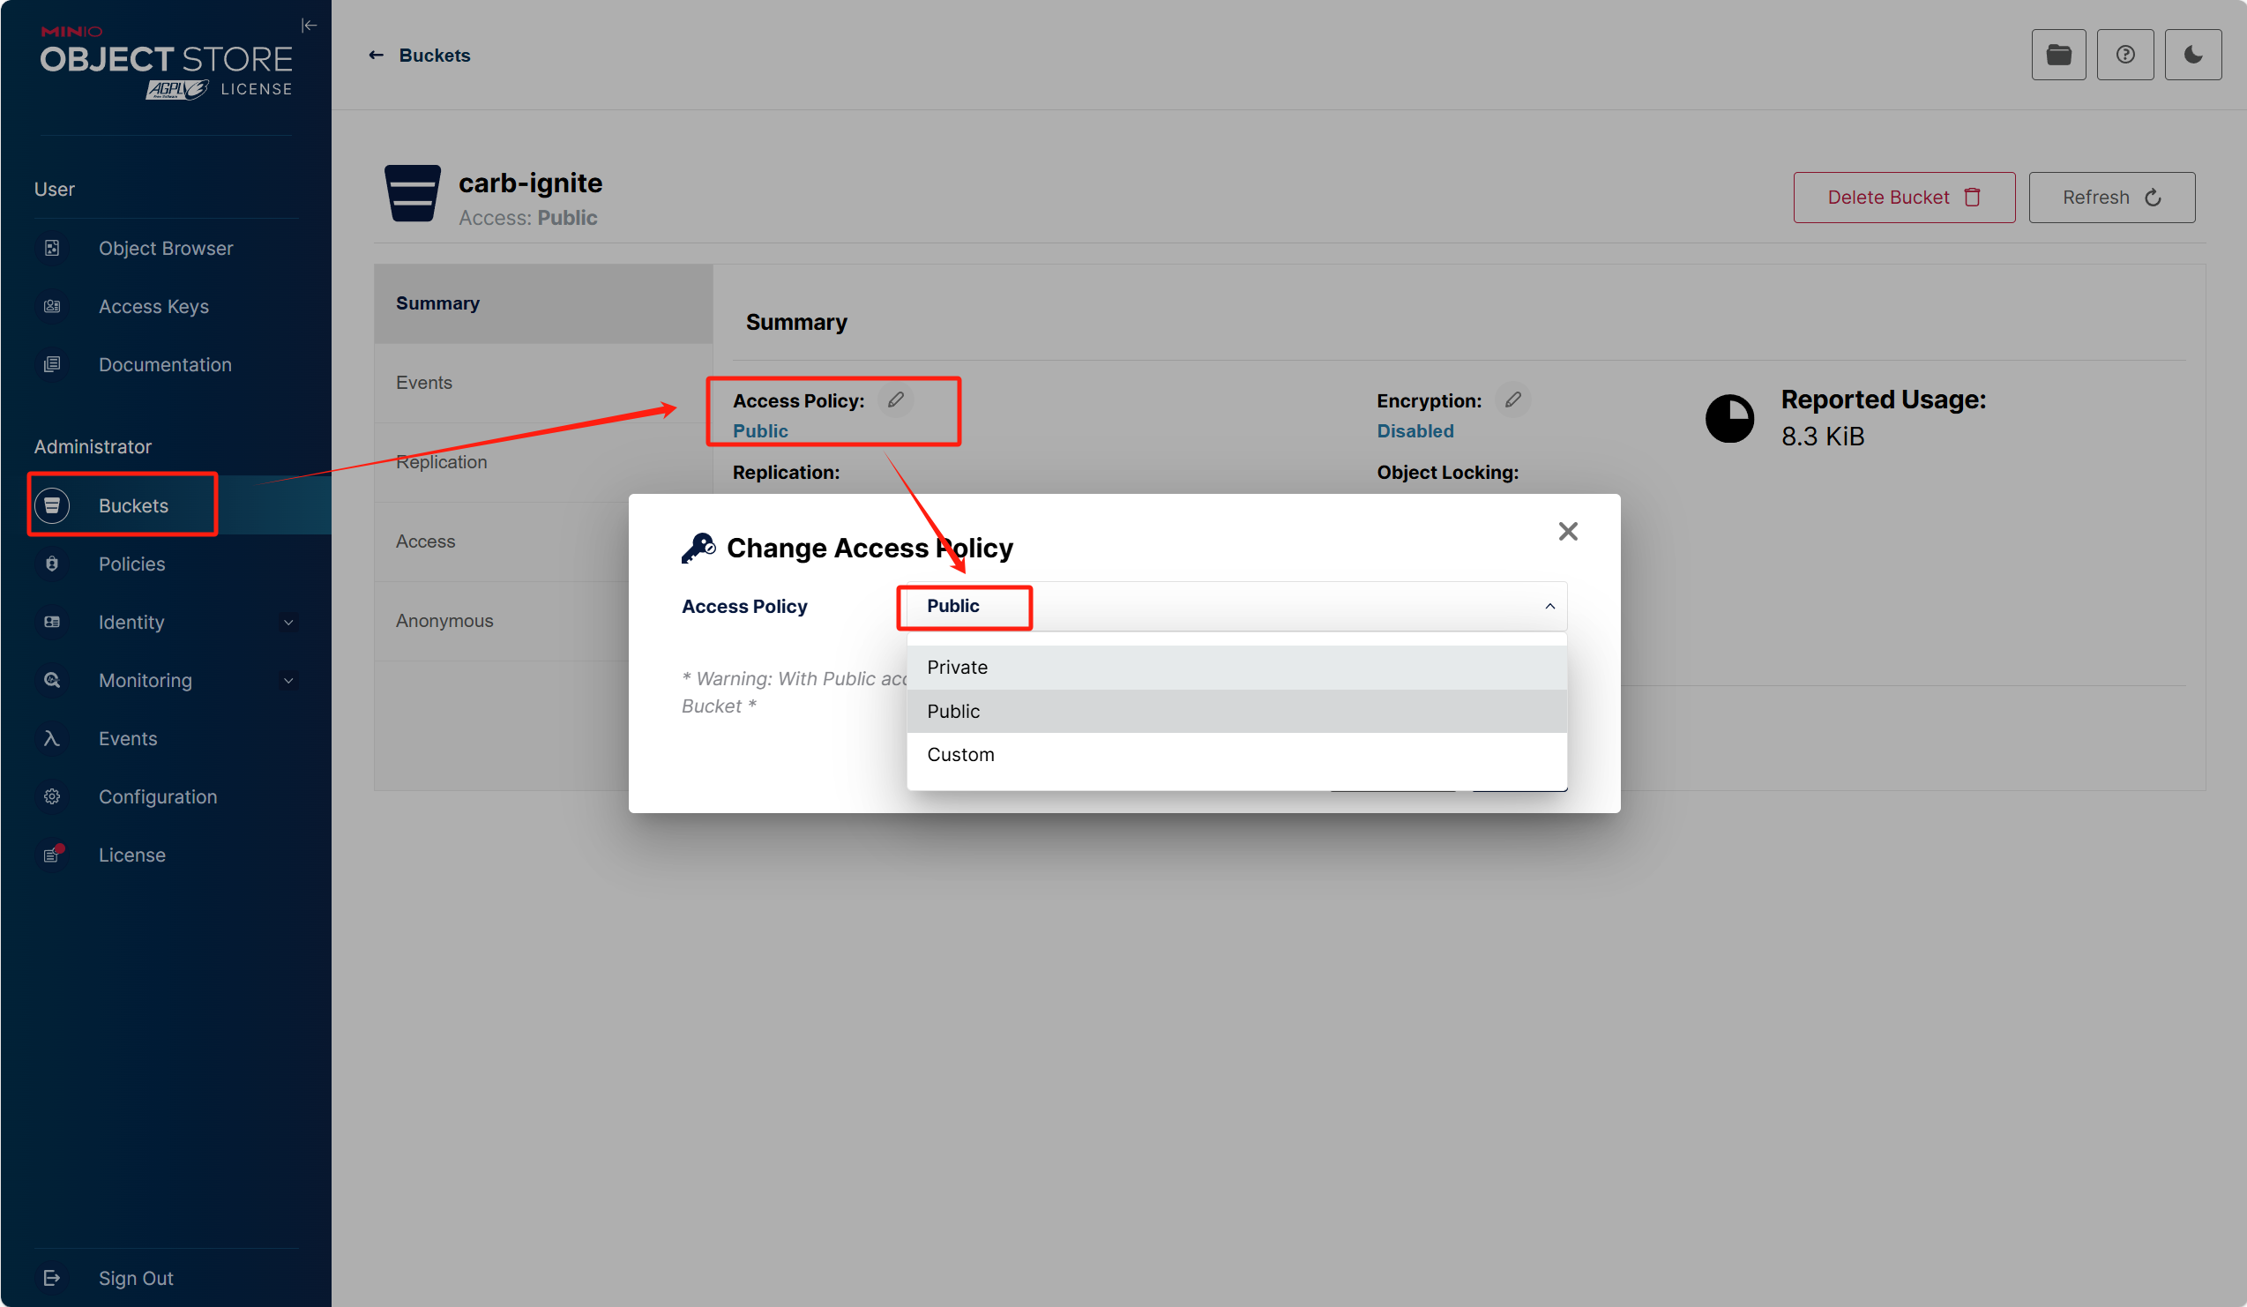Close the Change Access Policy dialog

1568,532
